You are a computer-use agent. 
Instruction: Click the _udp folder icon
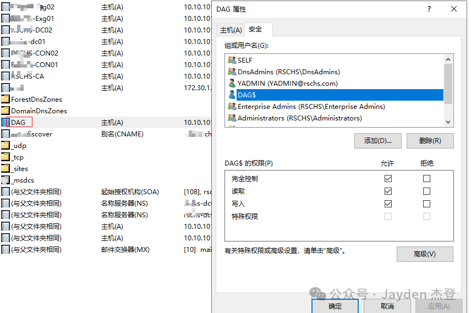click(x=6, y=146)
